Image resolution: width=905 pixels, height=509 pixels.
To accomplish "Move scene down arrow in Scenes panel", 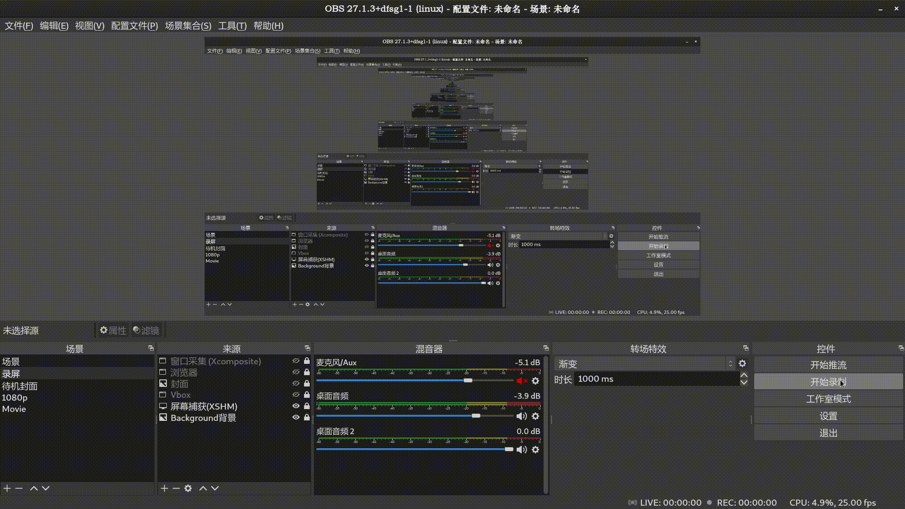I will 46,488.
